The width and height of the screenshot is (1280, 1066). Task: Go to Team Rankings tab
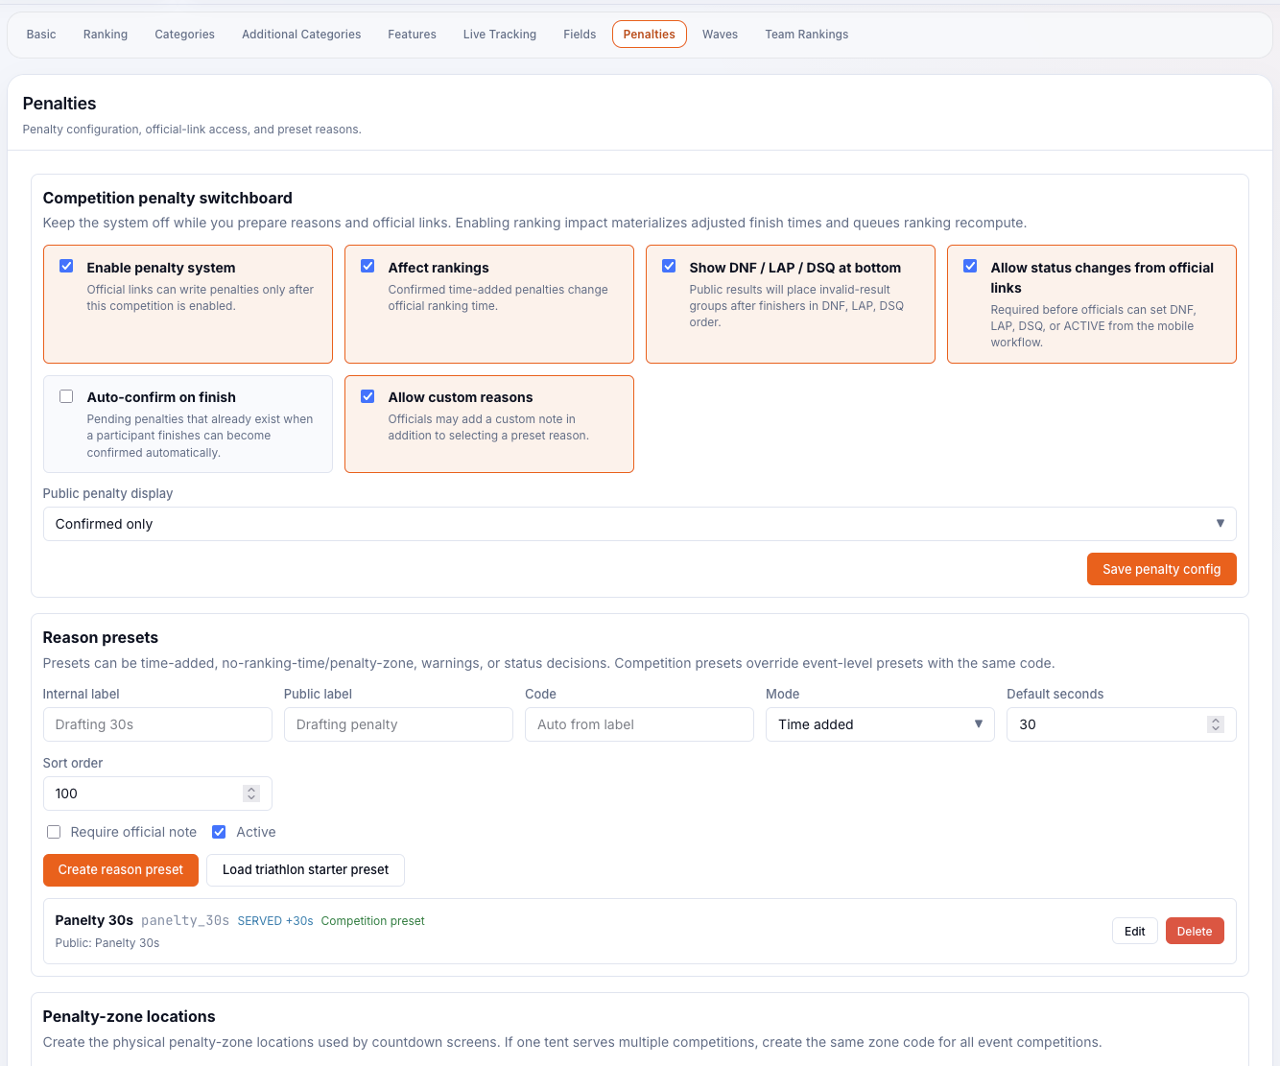[x=807, y=35]
